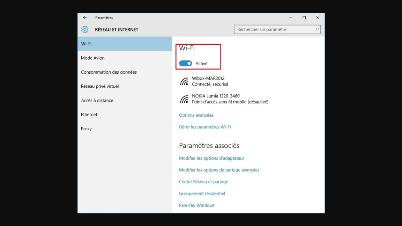Open Mode Avion in sidebar
This screenshot has width=402, height=226.
(93, 58)
